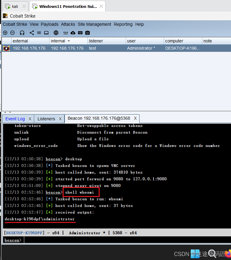Viewport: 231px width, 260px height.
Task: Click the unlink command entry
Action: 21,132
